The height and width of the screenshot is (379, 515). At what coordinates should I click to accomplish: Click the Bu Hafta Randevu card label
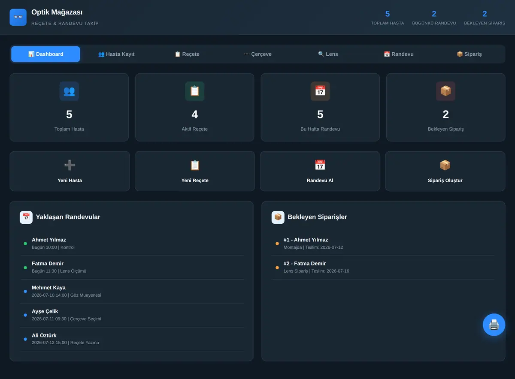click(320, 129)
